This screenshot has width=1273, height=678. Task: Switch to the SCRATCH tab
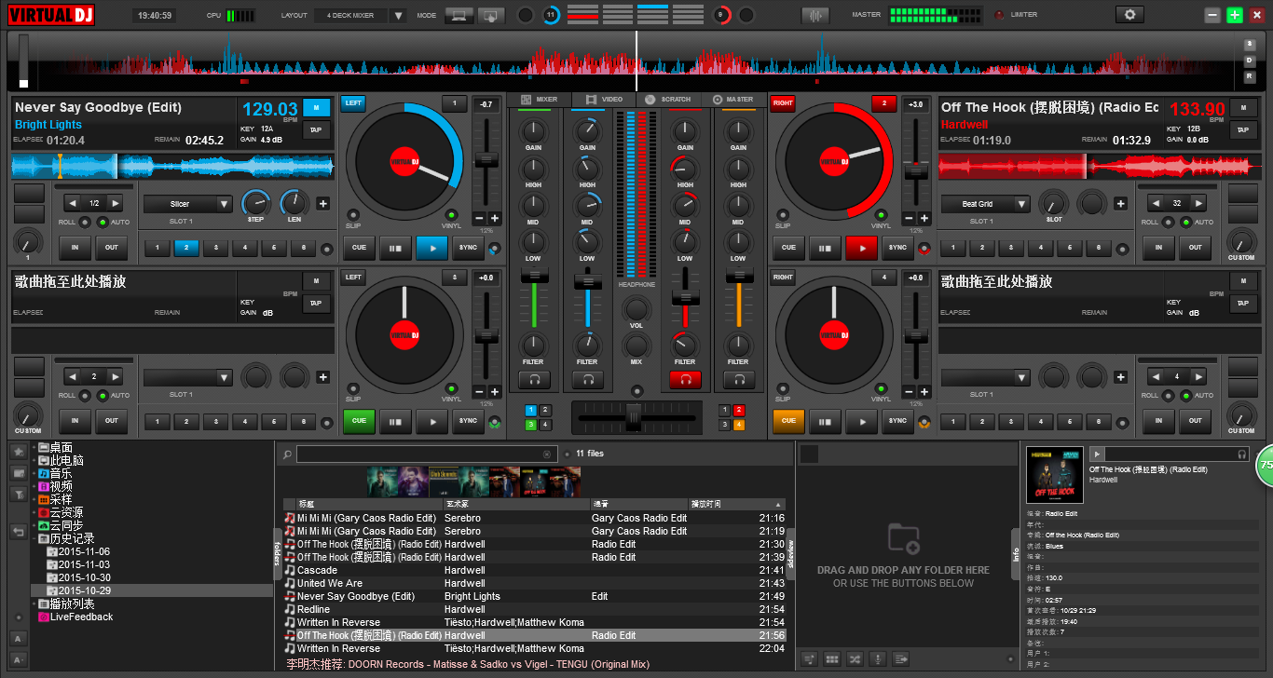pyautogui.click(x=668, y=99)
